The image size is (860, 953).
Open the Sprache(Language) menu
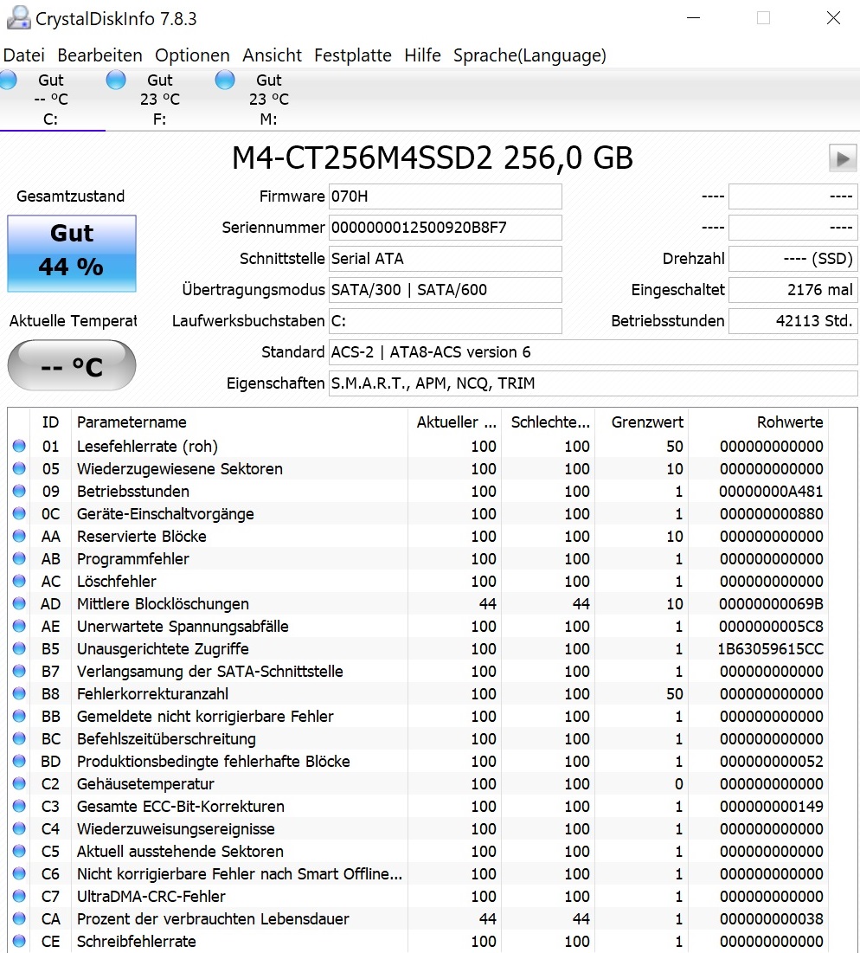click(x=529, y=55)
